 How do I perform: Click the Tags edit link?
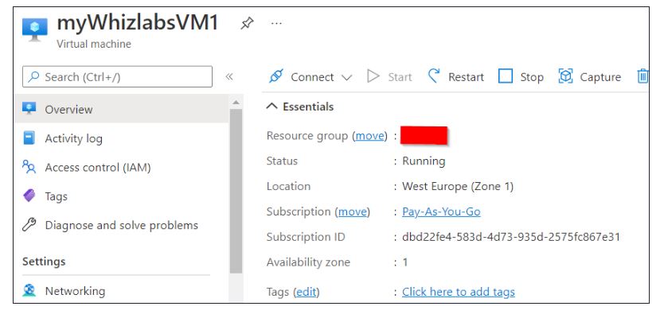(x=307, y=292)
